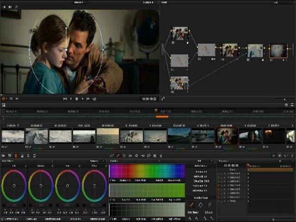Click the unmix icon below the viewer
296x222 pixels.
point(11,99)
